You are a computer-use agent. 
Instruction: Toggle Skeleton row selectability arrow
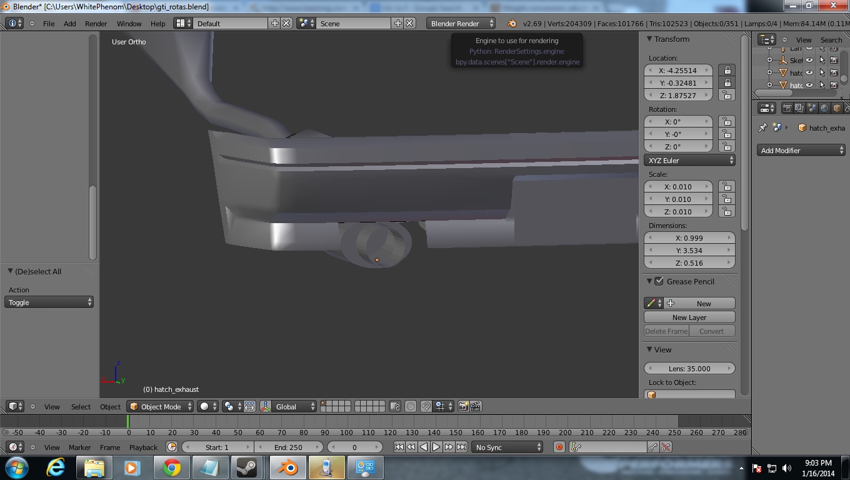(822, 60)
